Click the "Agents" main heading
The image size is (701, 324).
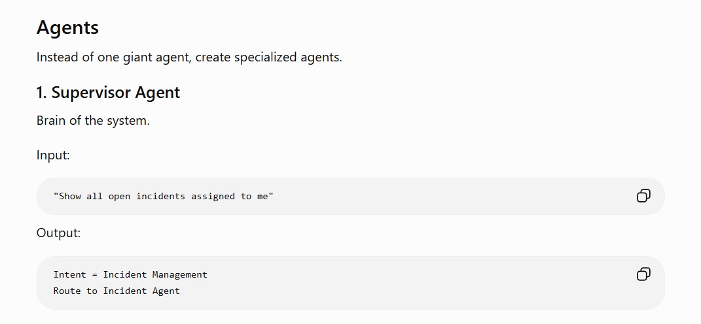tap(67, 27)
